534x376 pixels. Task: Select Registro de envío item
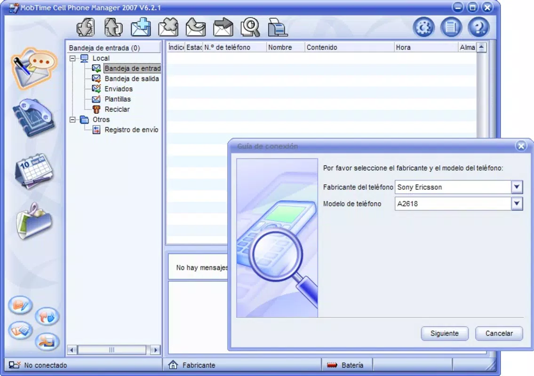131,130
